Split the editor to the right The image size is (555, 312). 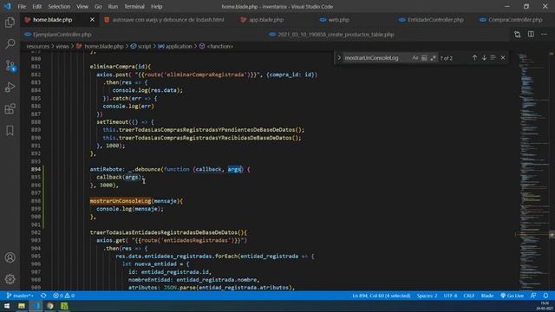point(531,35)
